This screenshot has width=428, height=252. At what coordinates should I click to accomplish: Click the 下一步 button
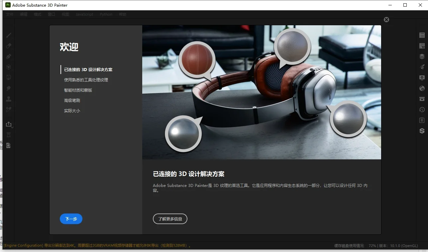71,219
